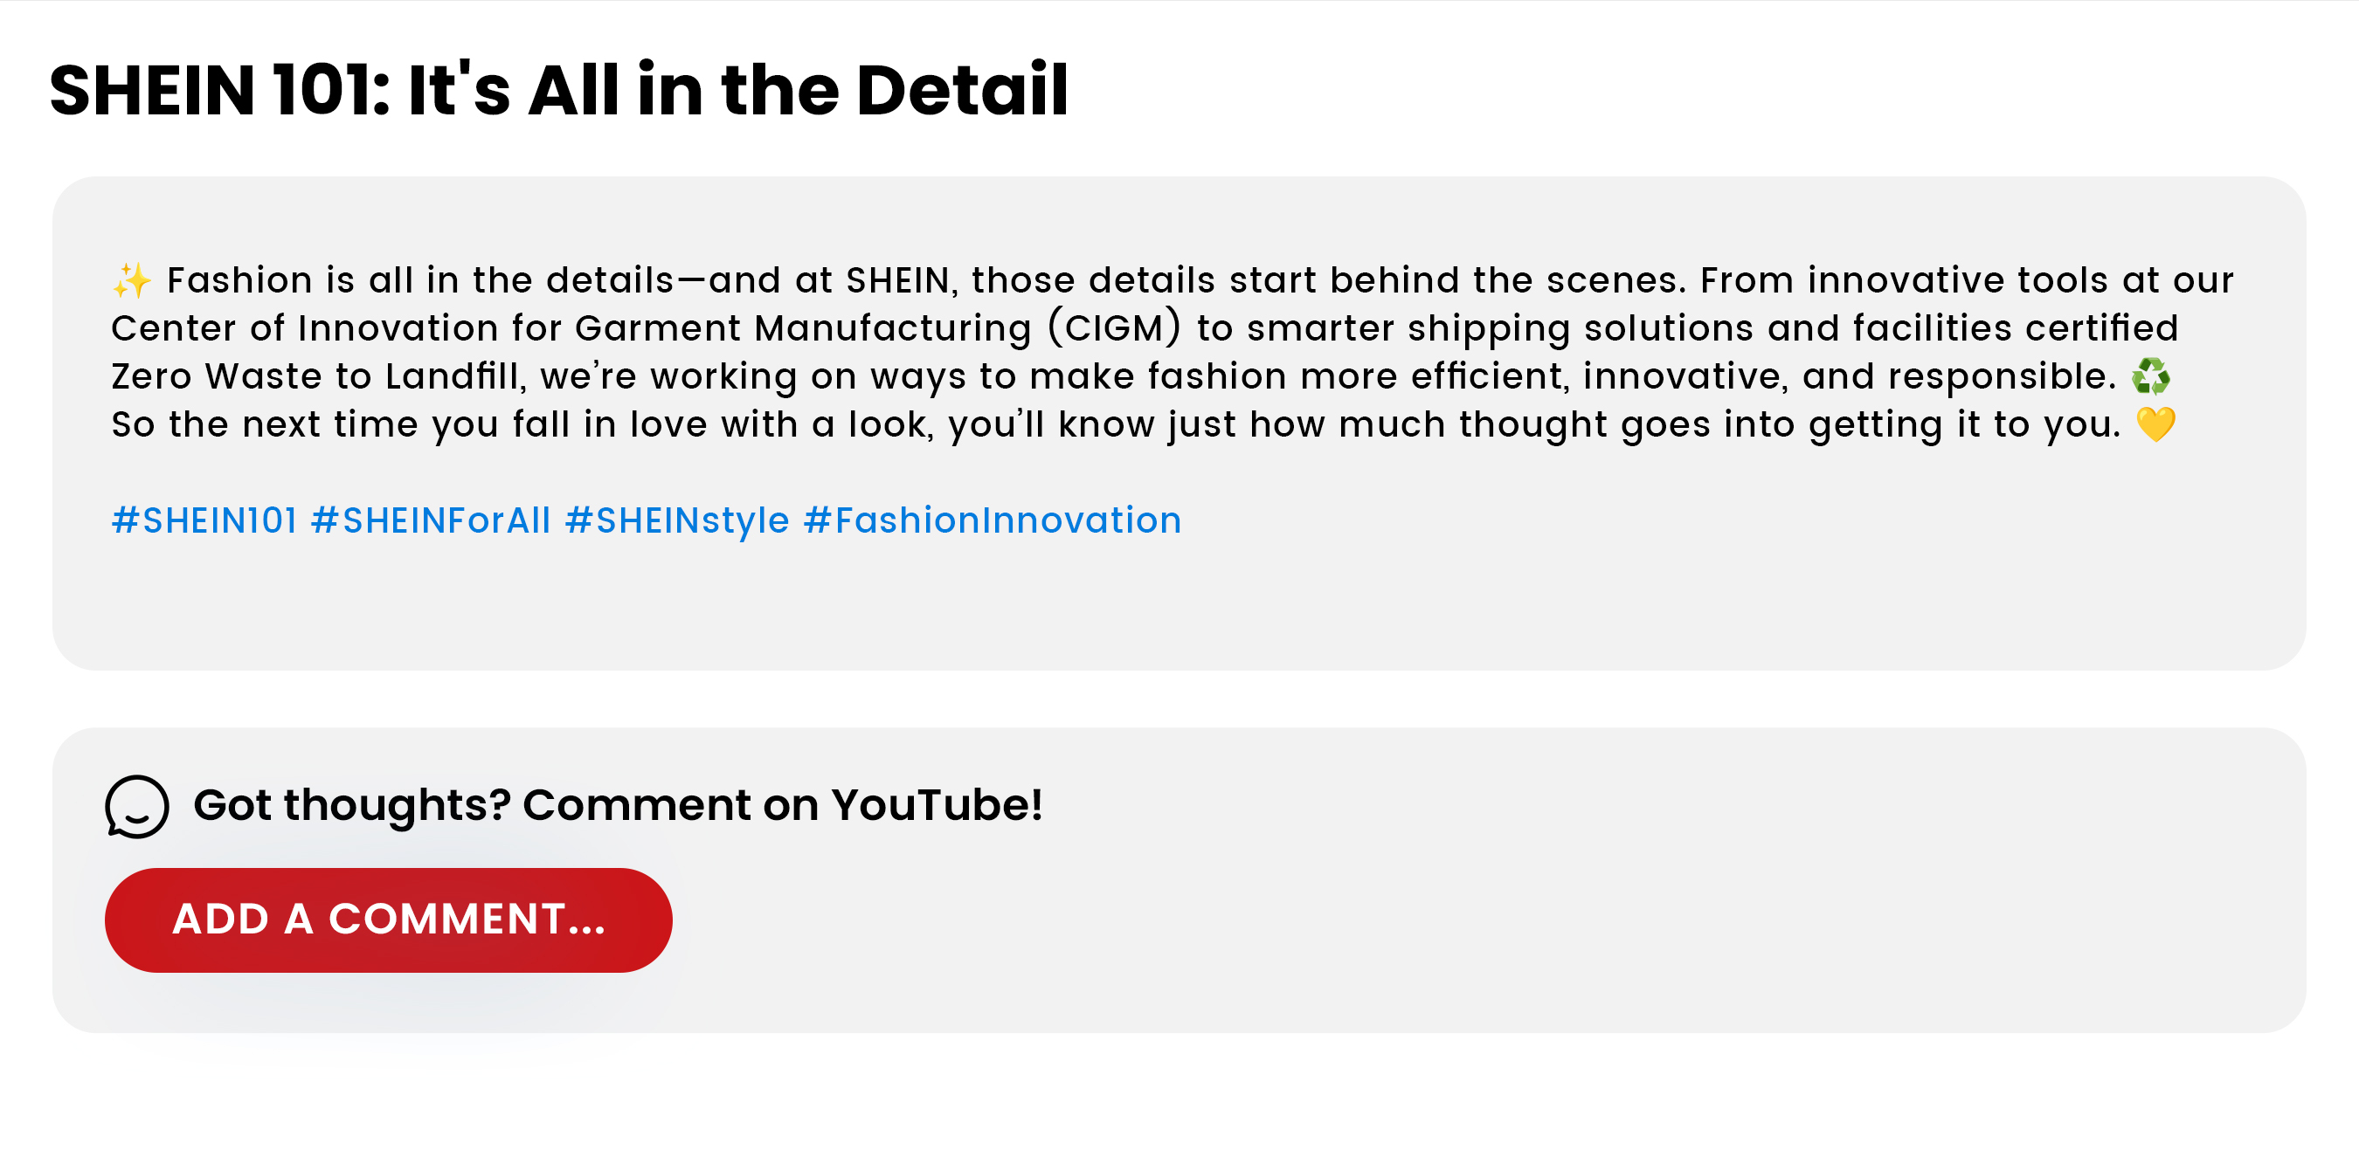Click the 'Got thoughts? Comment on YouTube!' heading
The image size is (2359, 1164).
[x=618, y=805]
